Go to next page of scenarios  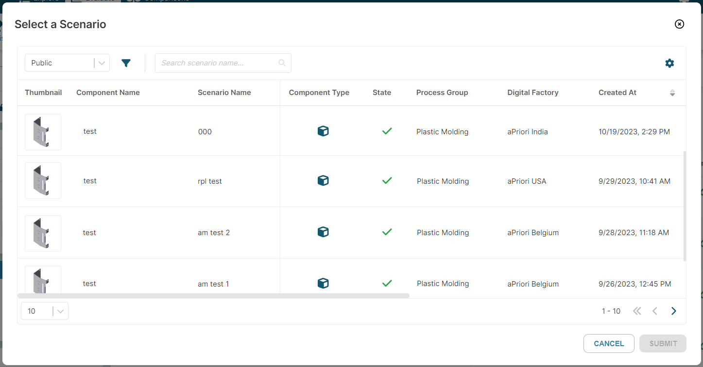click(673, 311)
